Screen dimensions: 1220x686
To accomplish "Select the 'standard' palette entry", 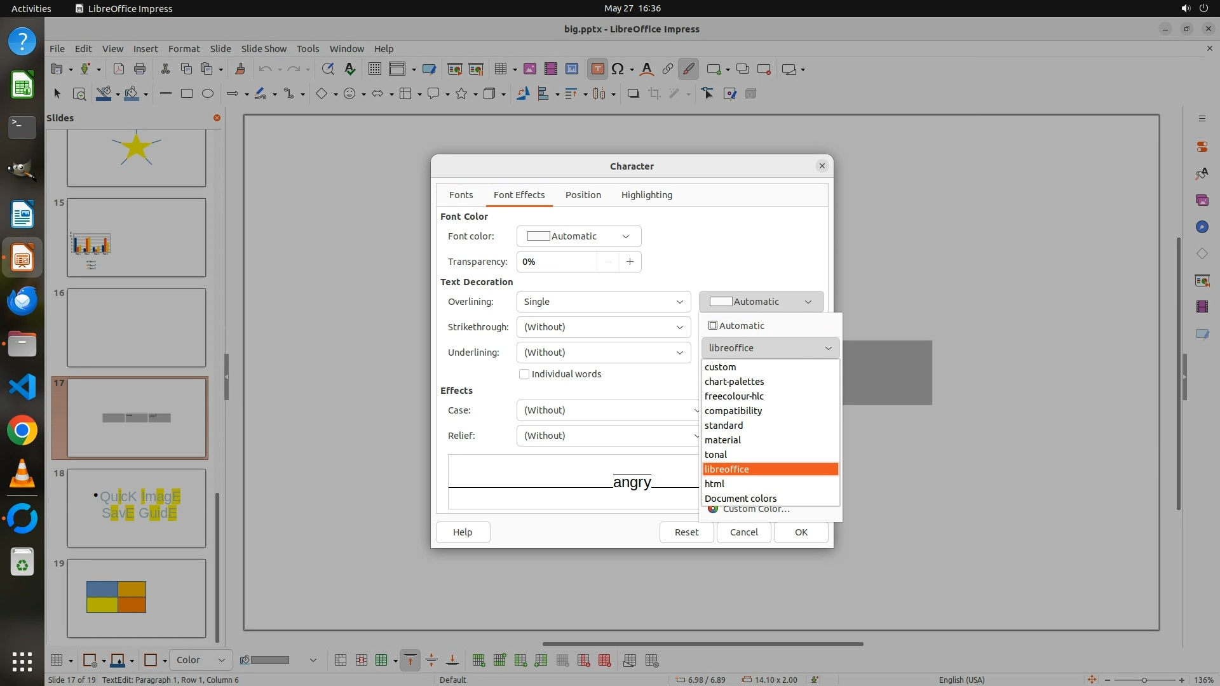I will 724,426.
